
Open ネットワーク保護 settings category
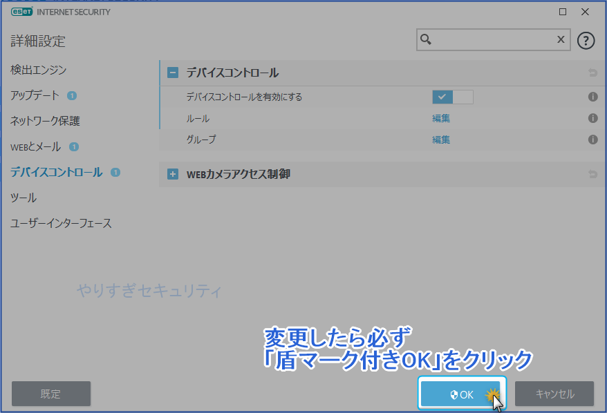tap(45, 121)
